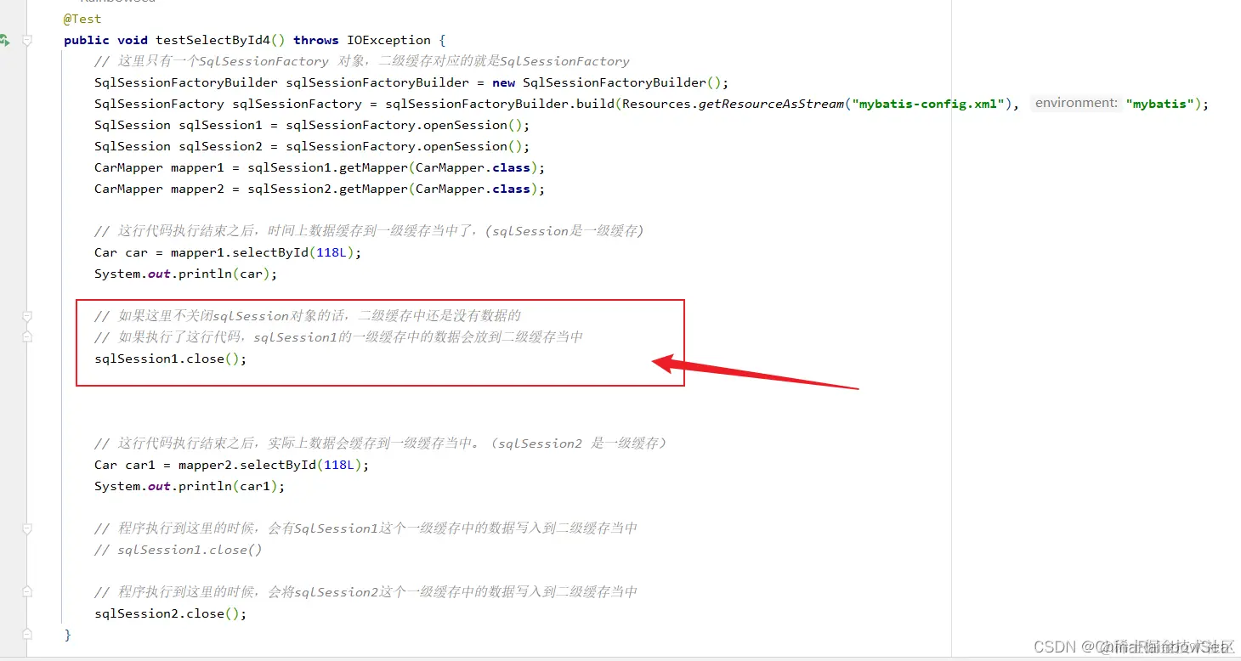Click getResourceAsStream method call

pyautogui.click(x=772, y=104)
